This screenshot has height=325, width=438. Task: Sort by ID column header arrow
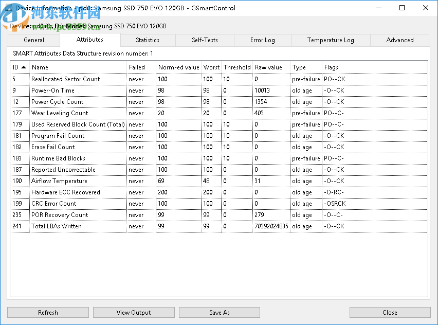pos(24,67)
